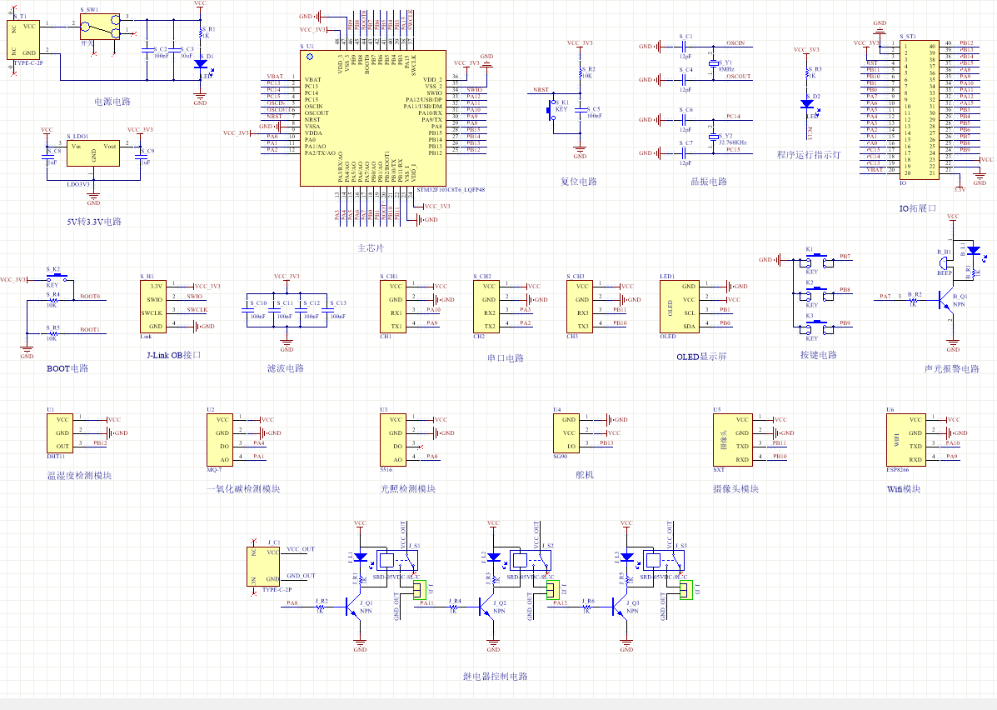This screenshot has width=997, height=710.
Task: Select the U6 ESP8266 WiFi module block
Action: click(x=906, y=440)
